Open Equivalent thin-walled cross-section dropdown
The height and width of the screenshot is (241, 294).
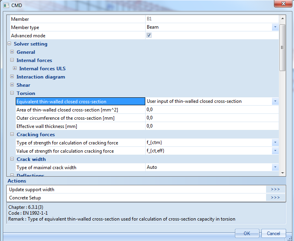275,101
